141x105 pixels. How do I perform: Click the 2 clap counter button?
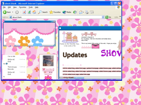point(48,72)
